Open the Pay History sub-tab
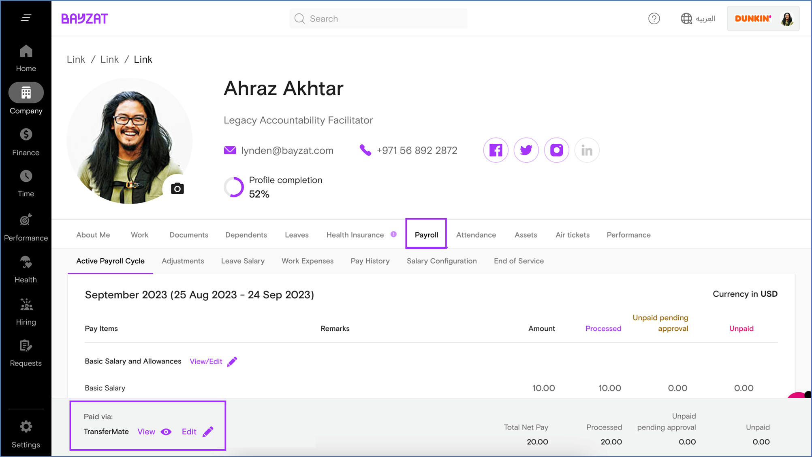Image resolution: width=812 pixels, height=457 pixels. (370, 261)
